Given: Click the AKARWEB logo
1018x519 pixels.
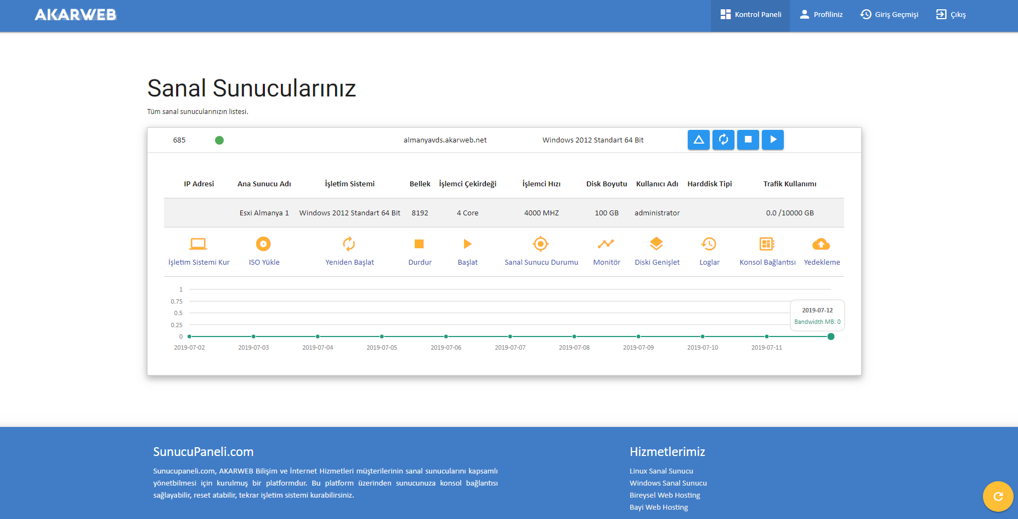Looking at the screenshot, I should (x=76, y=15).
